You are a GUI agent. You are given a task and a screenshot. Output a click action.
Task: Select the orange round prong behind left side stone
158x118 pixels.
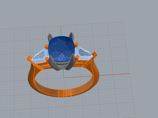click(x=46, y=46)
